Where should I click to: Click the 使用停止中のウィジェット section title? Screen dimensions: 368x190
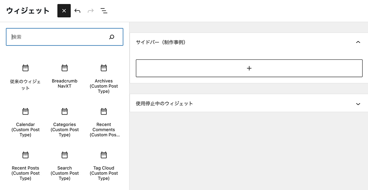pos(164,104)
